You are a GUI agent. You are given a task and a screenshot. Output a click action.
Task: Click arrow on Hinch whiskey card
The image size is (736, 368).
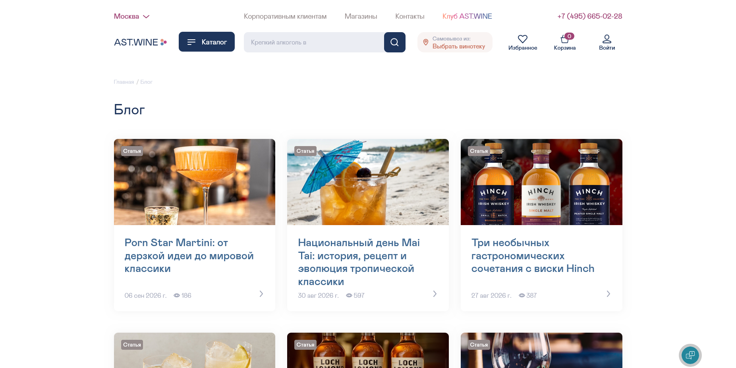coord(609,294)
